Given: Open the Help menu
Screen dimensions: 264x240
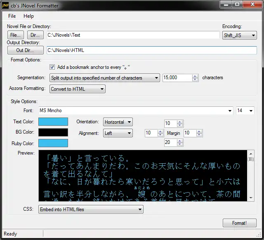Looking at the screenshot, I should point(28,16).
